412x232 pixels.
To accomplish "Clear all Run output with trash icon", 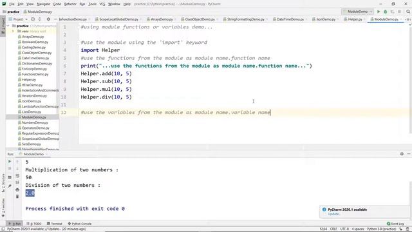I will point(17,197).
